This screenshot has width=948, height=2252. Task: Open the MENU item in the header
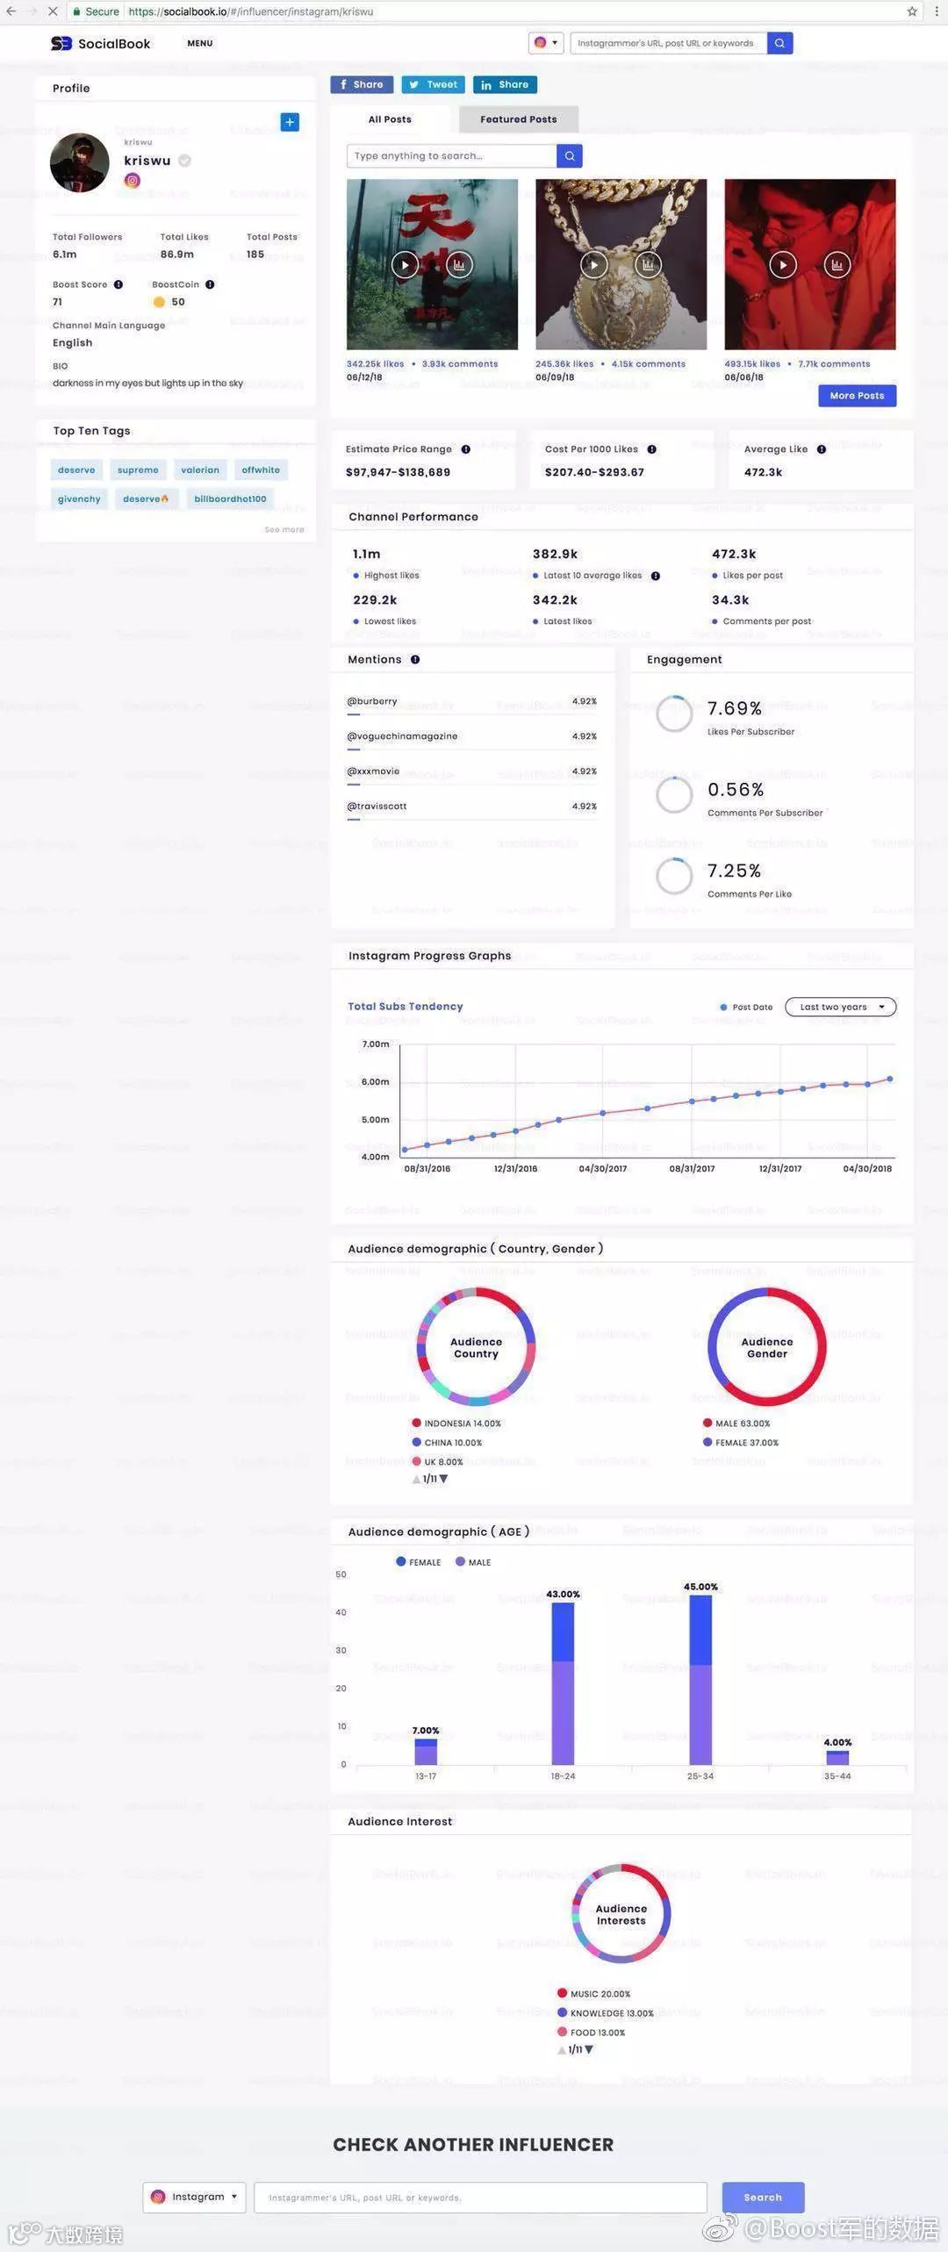[x=200, y=43]
